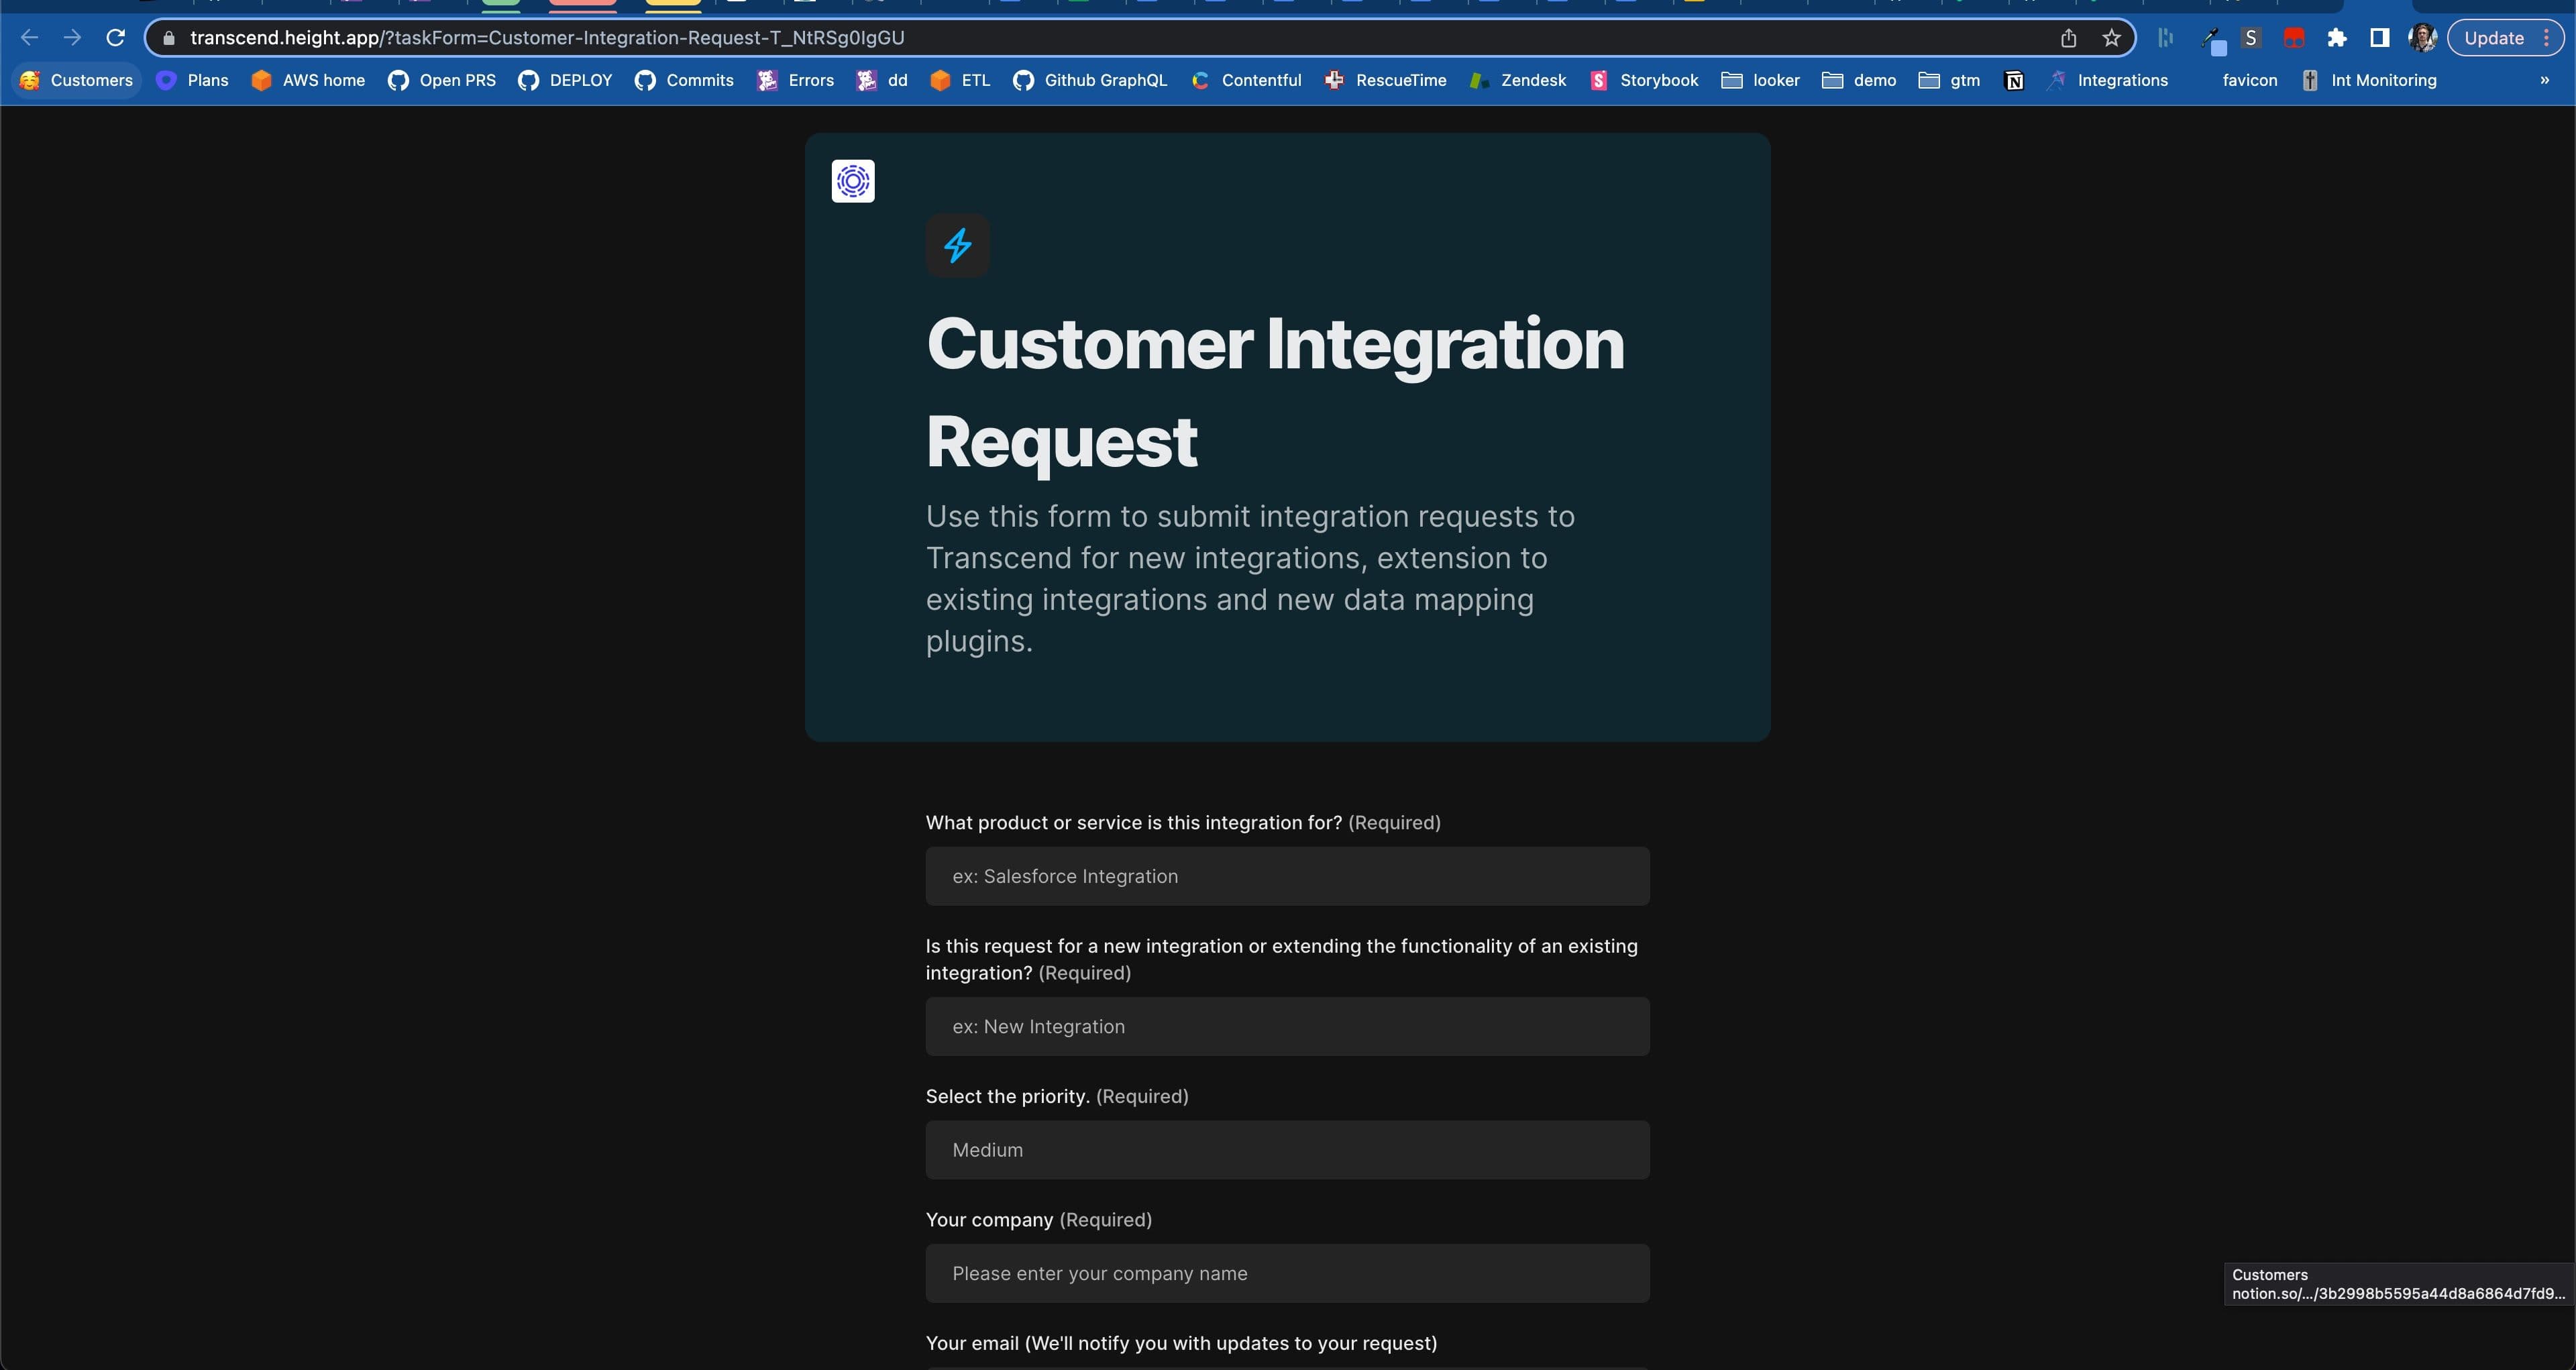The width and height of the screenshot is (2576, 1370).
Task: Click the blue lightning bolt icon
Action: point(957,245)
